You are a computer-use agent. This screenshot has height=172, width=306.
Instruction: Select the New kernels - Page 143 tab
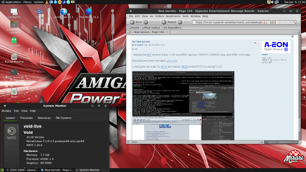tap(150, 32)
